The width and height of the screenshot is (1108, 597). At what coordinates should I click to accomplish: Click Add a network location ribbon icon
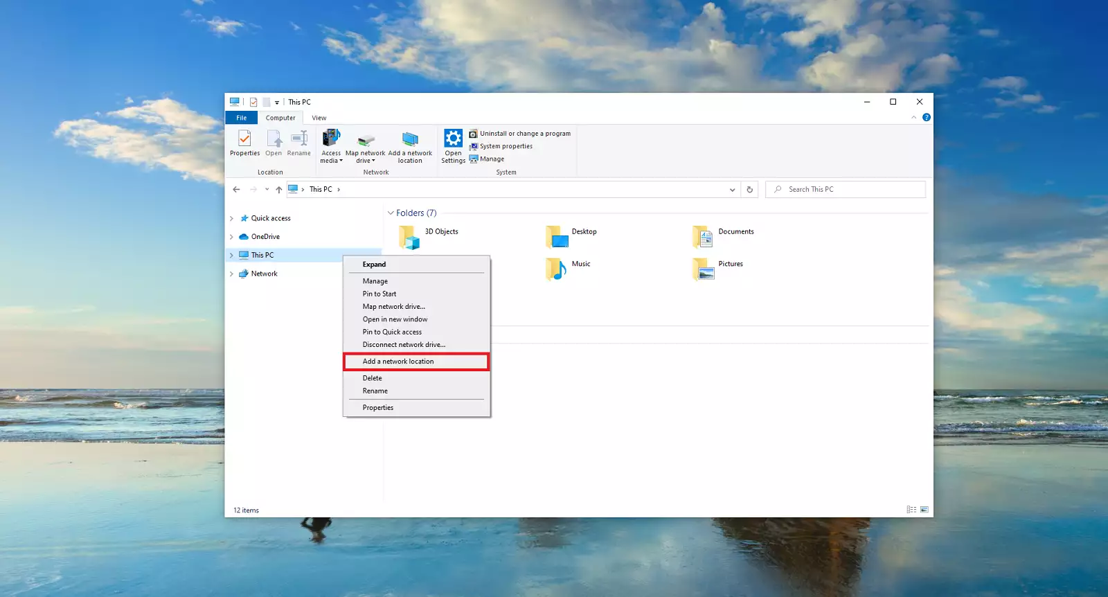click(410, 147)
